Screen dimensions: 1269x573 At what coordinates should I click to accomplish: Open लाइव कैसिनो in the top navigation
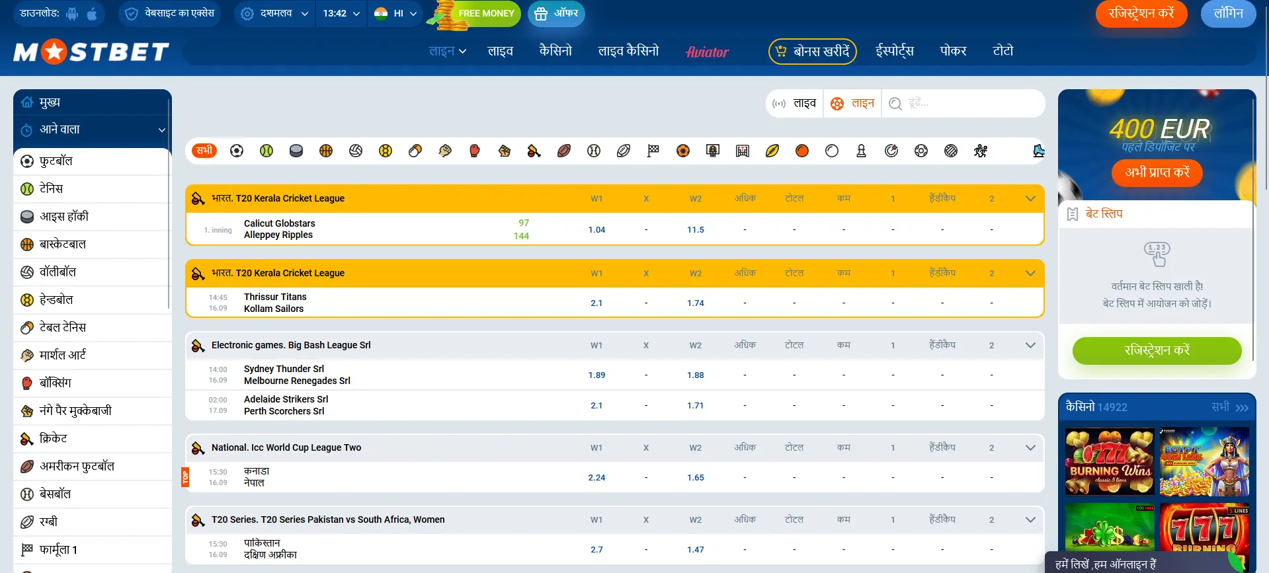pyautogui.click(x=628, y=51)
